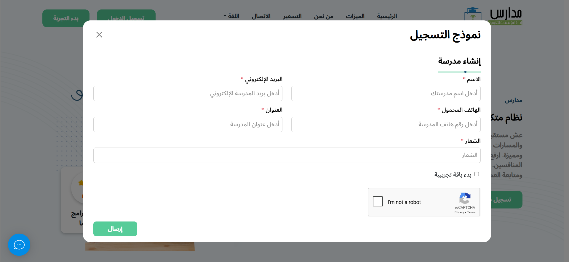
Task: Open the الاتصال menu item
Action: click(x=261, y=16)
